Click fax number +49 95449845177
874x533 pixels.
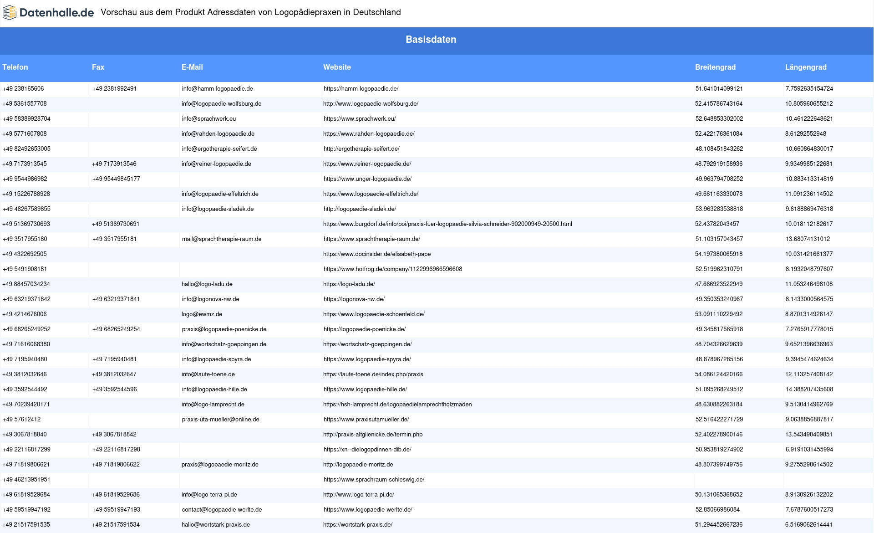coord(116,179)
